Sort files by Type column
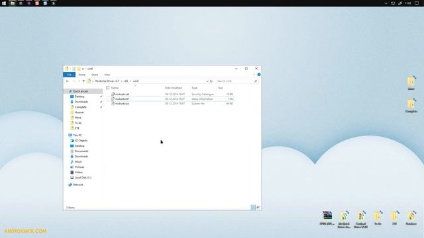The width and height of the screenshot is (424, 238). click(194, 88)
